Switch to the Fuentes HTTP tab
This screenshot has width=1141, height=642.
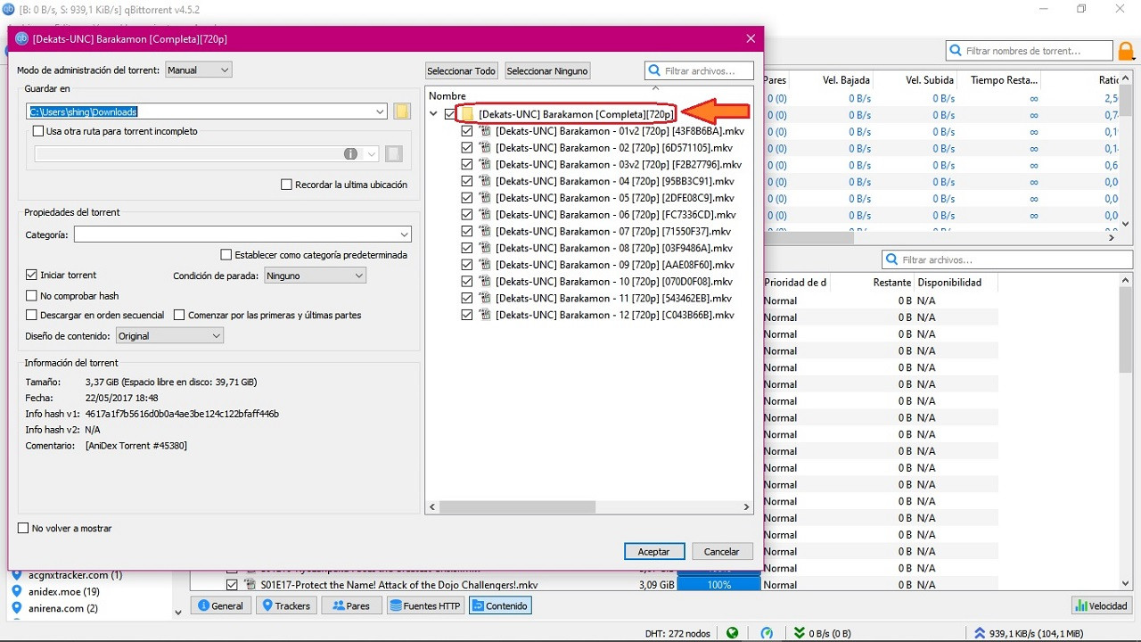pos(426,605)
